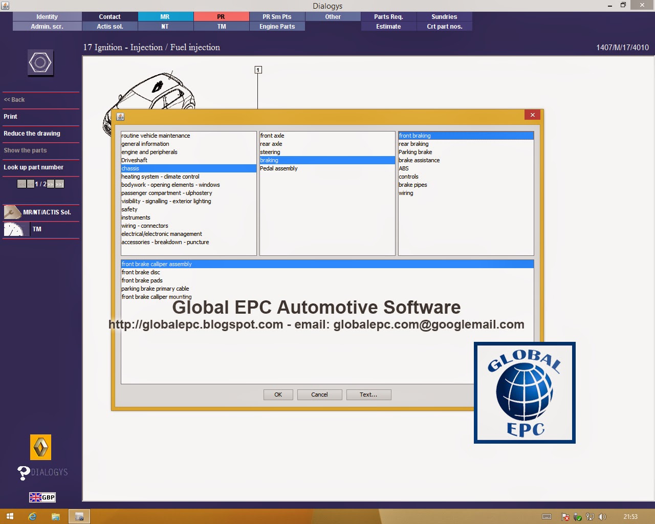Go to next page with >> button

tap(51, 184)
